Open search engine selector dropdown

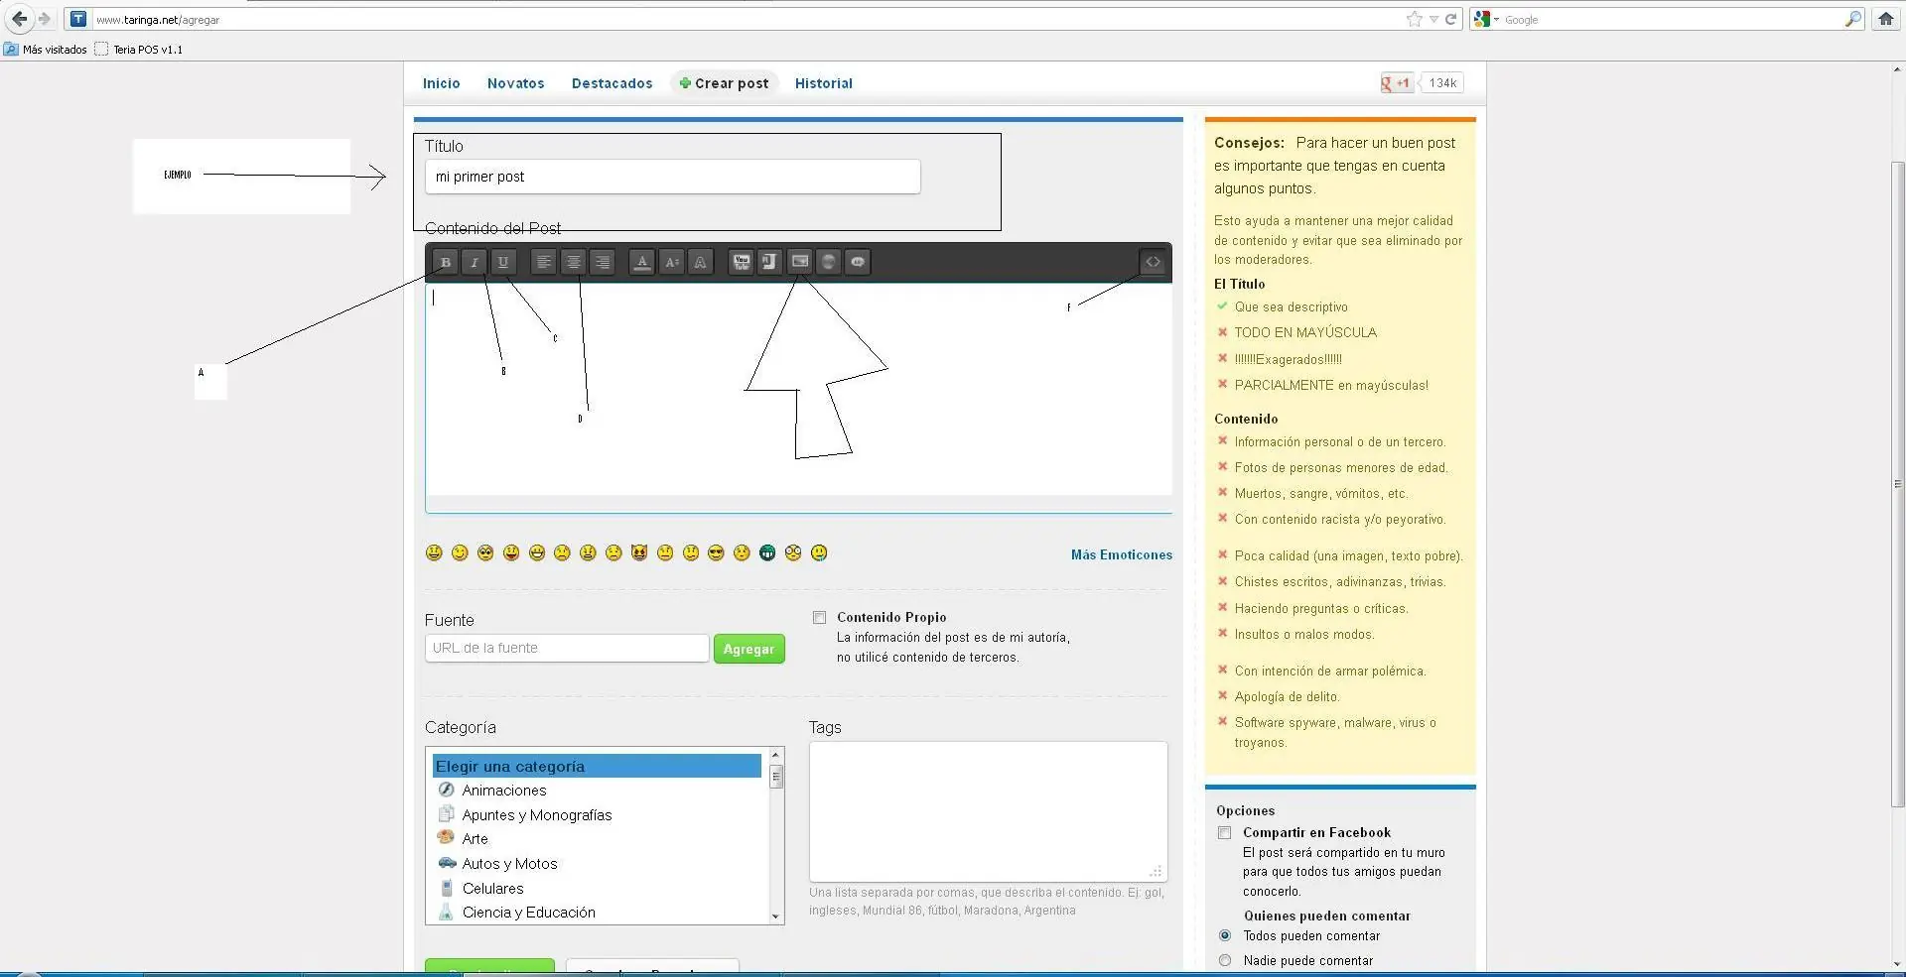tap(1486, 19)
